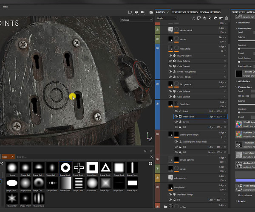
Task: Open Mask Editor Ldge blend mode dropdown
Action: [212, 117]
